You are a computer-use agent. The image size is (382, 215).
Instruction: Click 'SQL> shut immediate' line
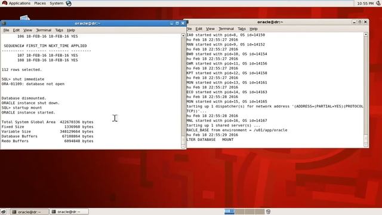23,79
